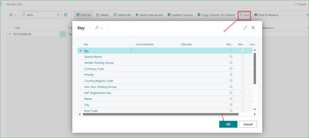Image resolution: width=309 pixels, height=138 pixels.
Task: Open the Edit List menu item
Action: tap(84, 15)
